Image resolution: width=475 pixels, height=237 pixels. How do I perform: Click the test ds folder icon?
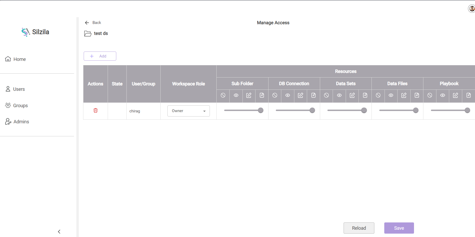88,34
